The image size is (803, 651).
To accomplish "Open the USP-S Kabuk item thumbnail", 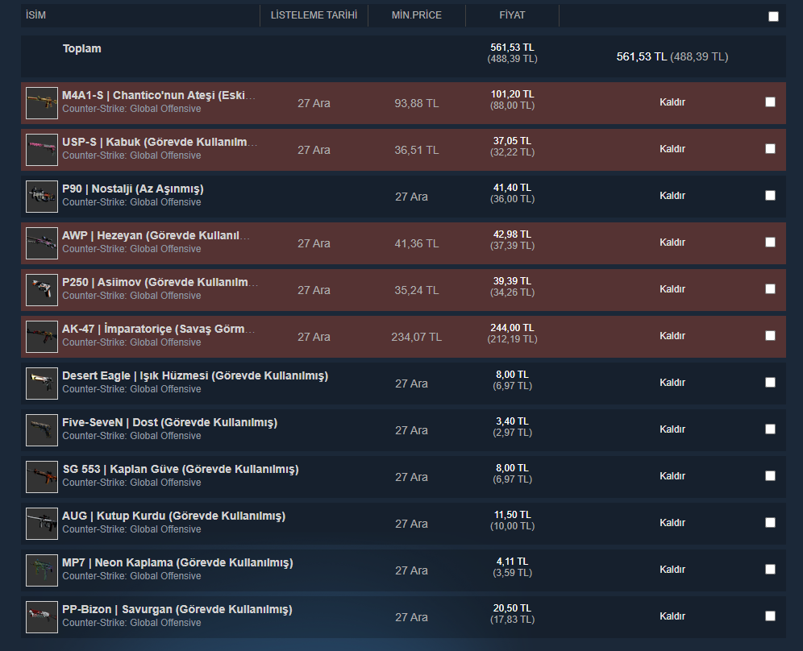I will [x=42, y=149].
